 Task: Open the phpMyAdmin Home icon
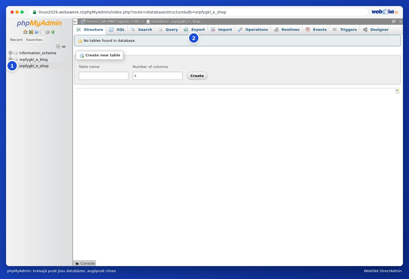(25, 32)
